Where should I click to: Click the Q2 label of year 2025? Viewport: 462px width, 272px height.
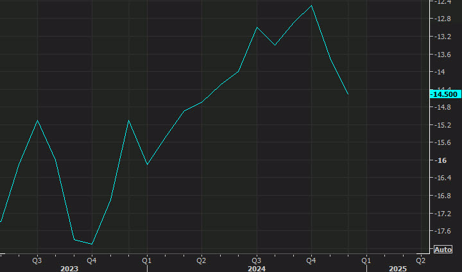[x=420, y=260]
